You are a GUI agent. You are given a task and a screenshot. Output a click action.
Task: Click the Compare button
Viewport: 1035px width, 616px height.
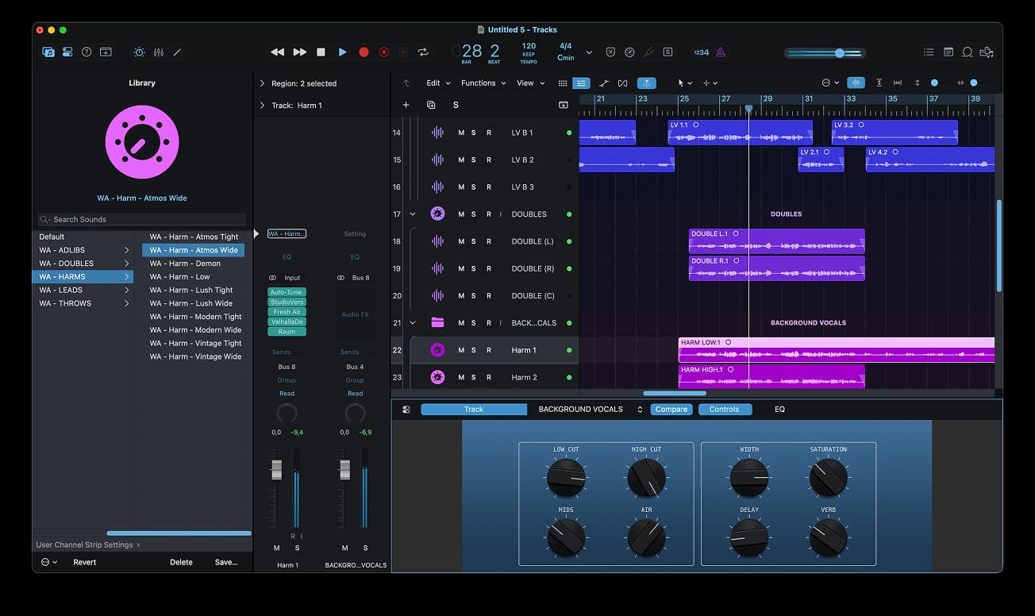tap(671, 410)
